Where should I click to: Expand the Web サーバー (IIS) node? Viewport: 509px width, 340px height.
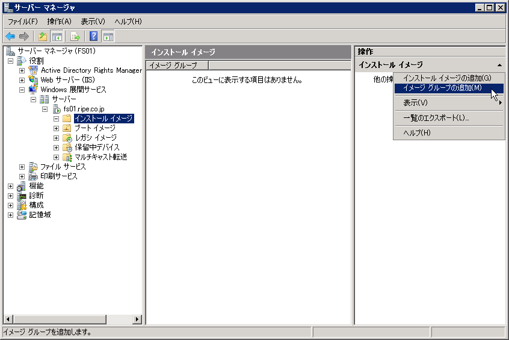coord(22,80)
